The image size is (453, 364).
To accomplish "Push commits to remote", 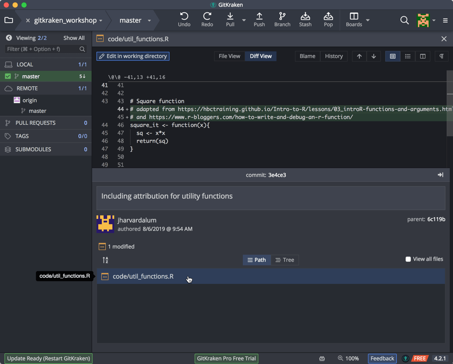I will (x=259, y=19).
